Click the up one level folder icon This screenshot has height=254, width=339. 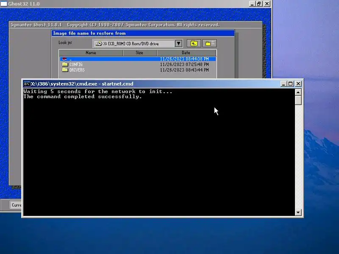tap(194, 44)
